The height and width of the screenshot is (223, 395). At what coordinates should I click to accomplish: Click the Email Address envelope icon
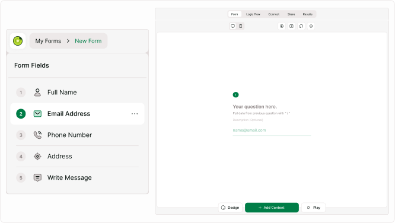point(37,114)
